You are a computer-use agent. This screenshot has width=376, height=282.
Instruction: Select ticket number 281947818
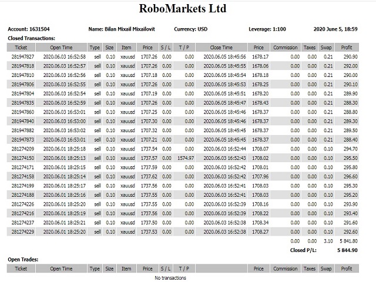23,66
